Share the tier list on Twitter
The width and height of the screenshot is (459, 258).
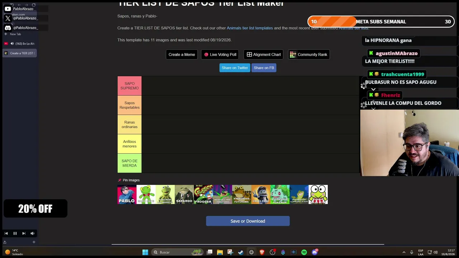pos(235,68)
